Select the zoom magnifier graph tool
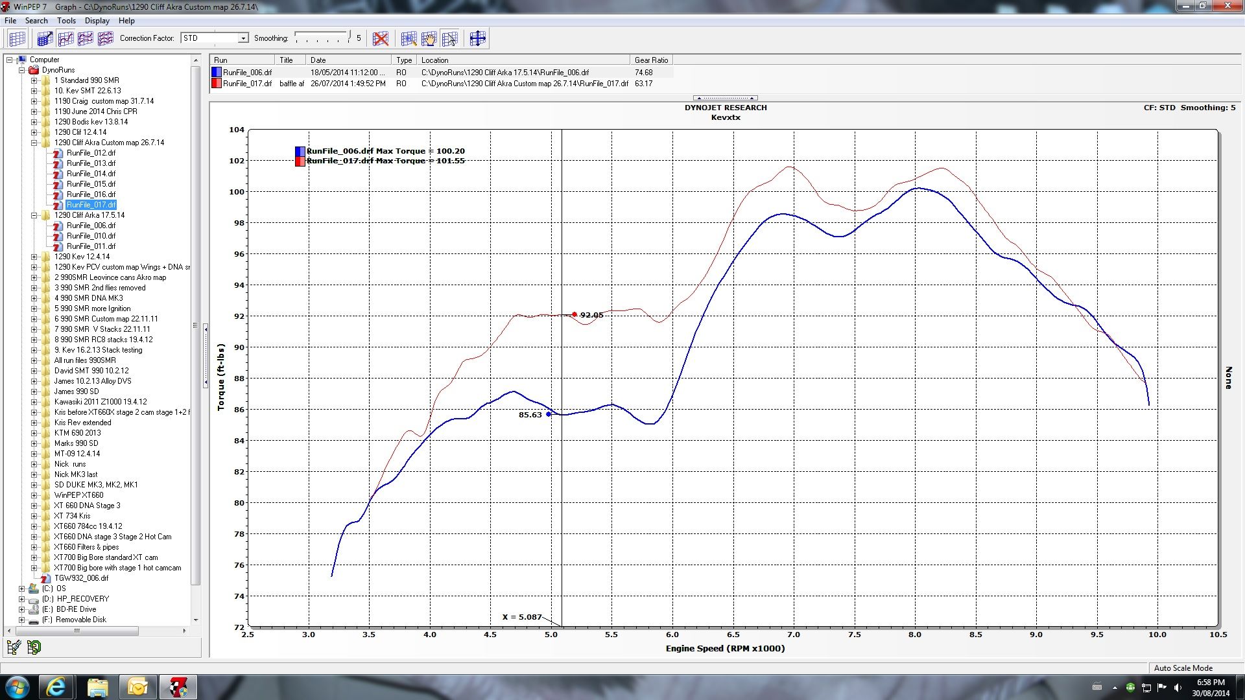The width and height of the screenshot is (1245, 700). [x=409, y=38]
